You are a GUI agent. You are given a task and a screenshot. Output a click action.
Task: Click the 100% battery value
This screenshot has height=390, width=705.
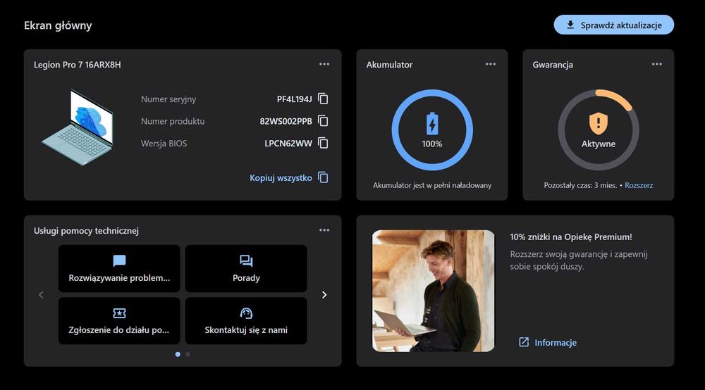pos(432,144)
